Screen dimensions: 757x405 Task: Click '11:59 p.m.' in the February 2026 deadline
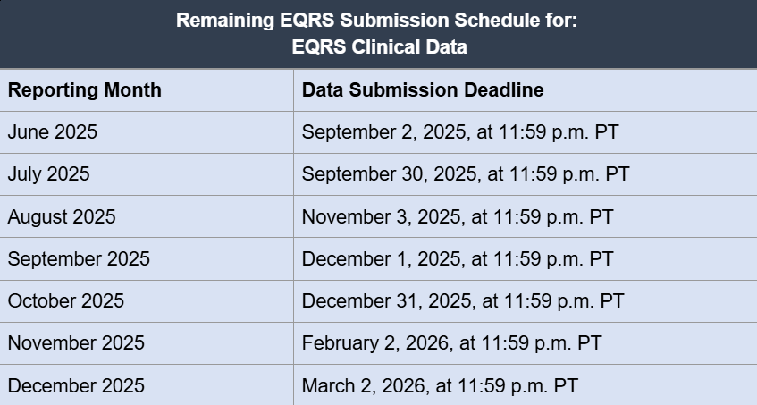(x=516, y=343)
